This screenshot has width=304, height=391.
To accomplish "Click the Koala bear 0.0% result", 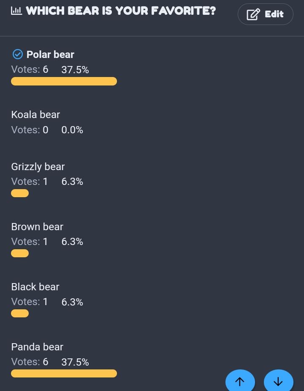I will [x=72, y=130].
